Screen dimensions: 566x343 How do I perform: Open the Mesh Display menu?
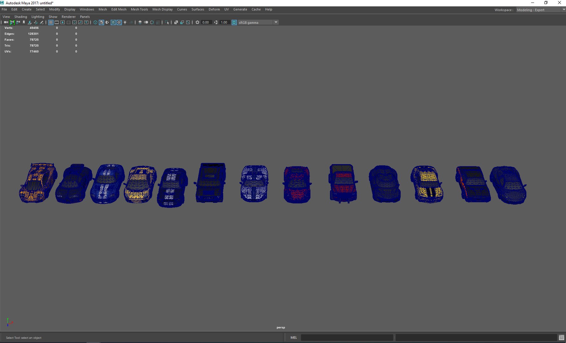coord(162,10)
